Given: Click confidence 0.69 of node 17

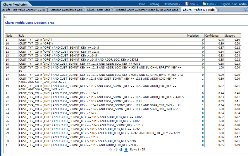Looking at the screenshot, I should click(x=221, y=75).
